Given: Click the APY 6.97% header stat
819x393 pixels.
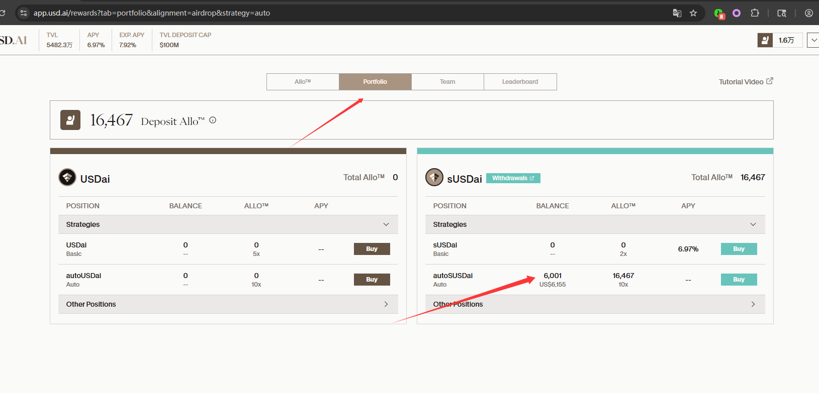Looking at the screenshot, I should [96, 40].
